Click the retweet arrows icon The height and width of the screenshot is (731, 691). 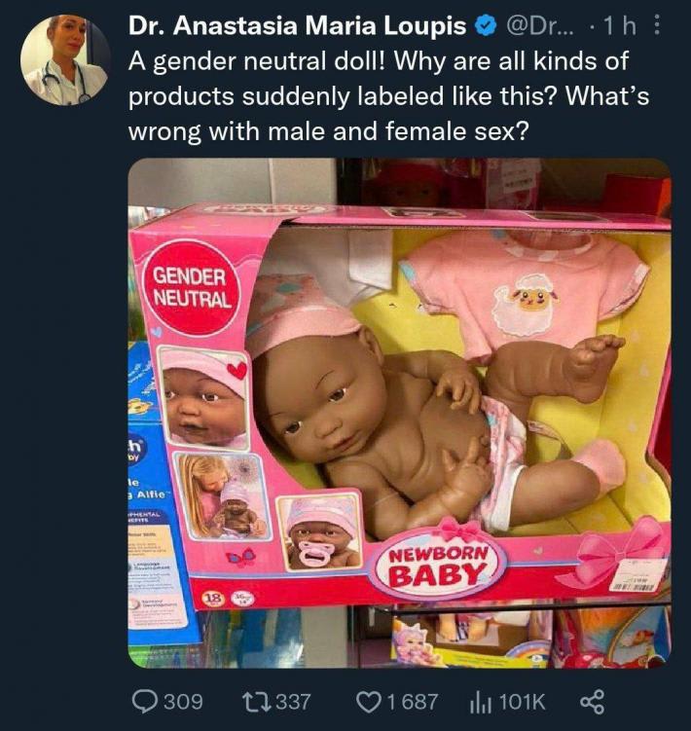(x=254, y=701)
